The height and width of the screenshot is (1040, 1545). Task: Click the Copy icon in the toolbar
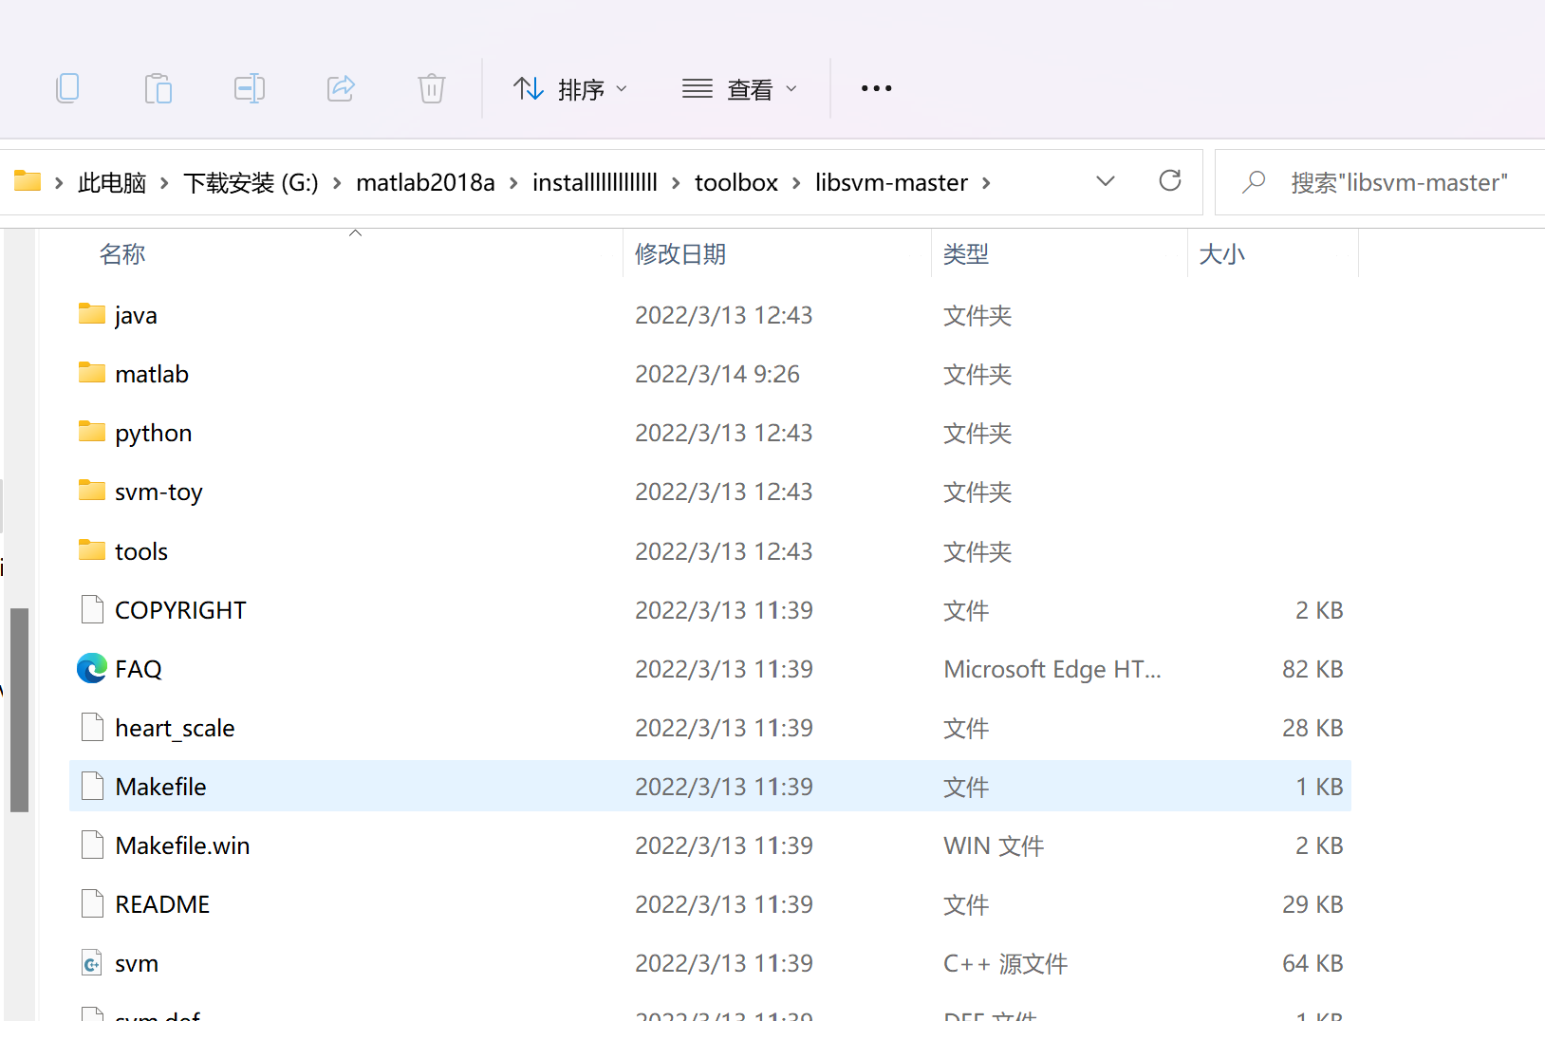click(x=67, y=87)
